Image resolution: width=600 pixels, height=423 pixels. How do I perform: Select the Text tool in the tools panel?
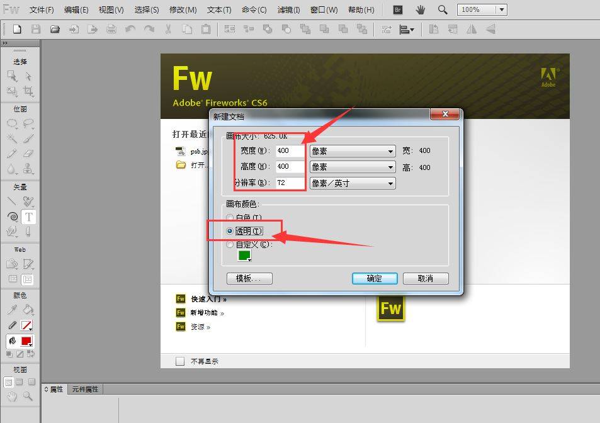pyautogui.click(x=28, y=217)
